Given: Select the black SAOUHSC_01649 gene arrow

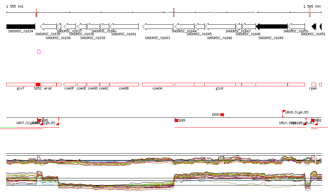Looking at the screenshot, I should pos(272,27).
